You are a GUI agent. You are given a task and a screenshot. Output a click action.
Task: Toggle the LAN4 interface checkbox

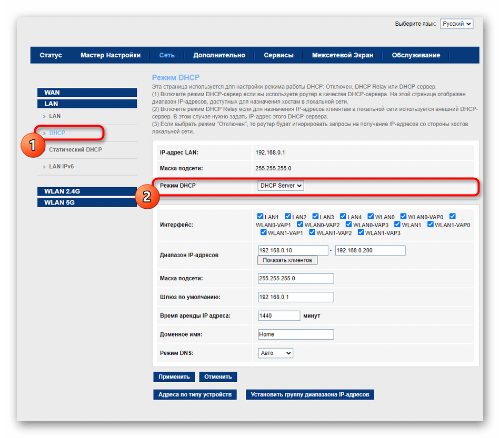point(343,217)
